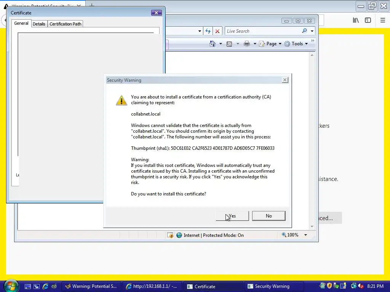Maximize the Internet Explorer window
The image size is (390, 292).
coord(298,21)
